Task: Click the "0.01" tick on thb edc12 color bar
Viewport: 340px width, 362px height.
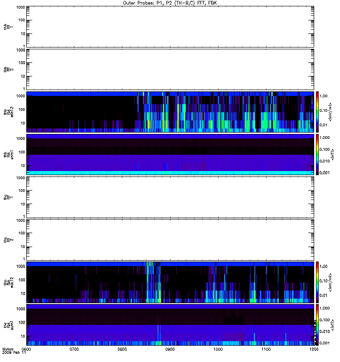Action: click(x=323, y=125)
